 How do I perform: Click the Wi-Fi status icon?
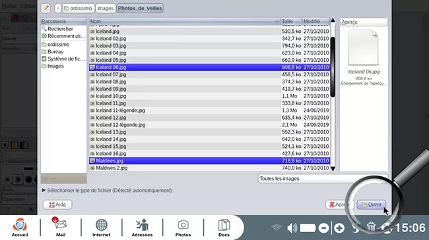tap(277, 228)
